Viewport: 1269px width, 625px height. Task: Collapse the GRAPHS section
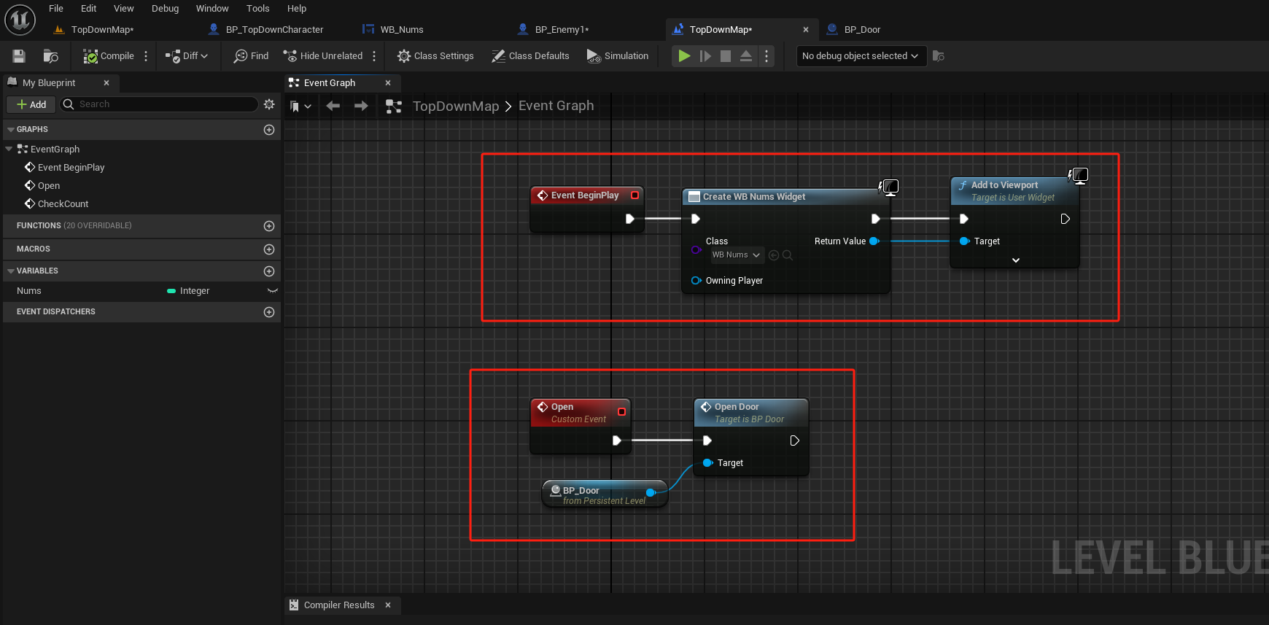pyautogui.click(x=11, y=129)
